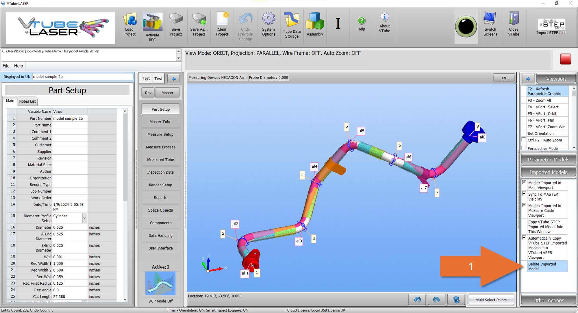The width and height of the screenshot is (578, 313).
Task: Open the Help menu below path
Action: pos(18,66)
